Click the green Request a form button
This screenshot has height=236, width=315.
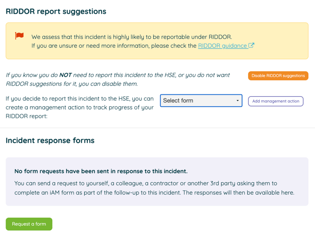[x=29, y=224]
